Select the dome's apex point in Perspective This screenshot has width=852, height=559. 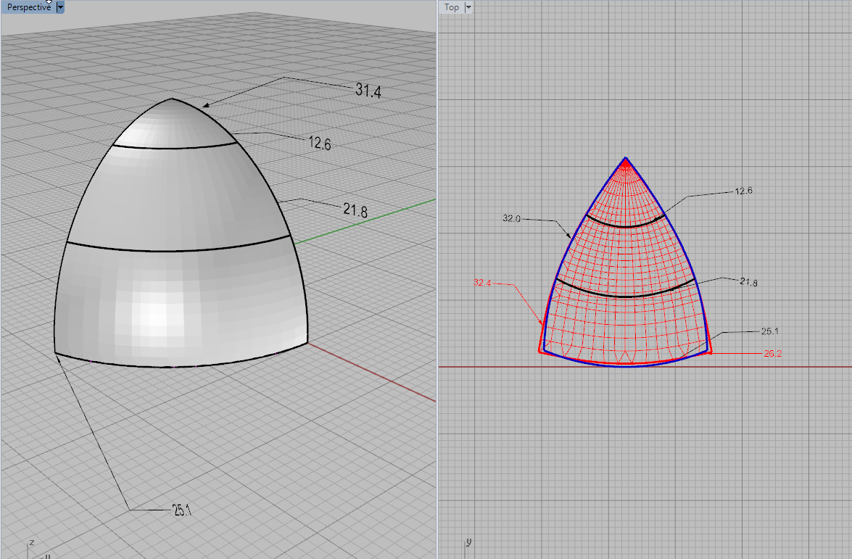click(x=172, y=99)
